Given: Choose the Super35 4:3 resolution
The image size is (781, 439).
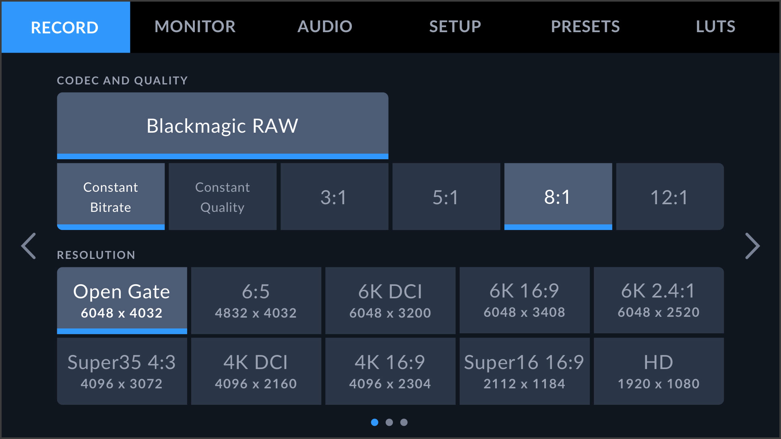Looking at the screenshot, I should pos(122,371).
